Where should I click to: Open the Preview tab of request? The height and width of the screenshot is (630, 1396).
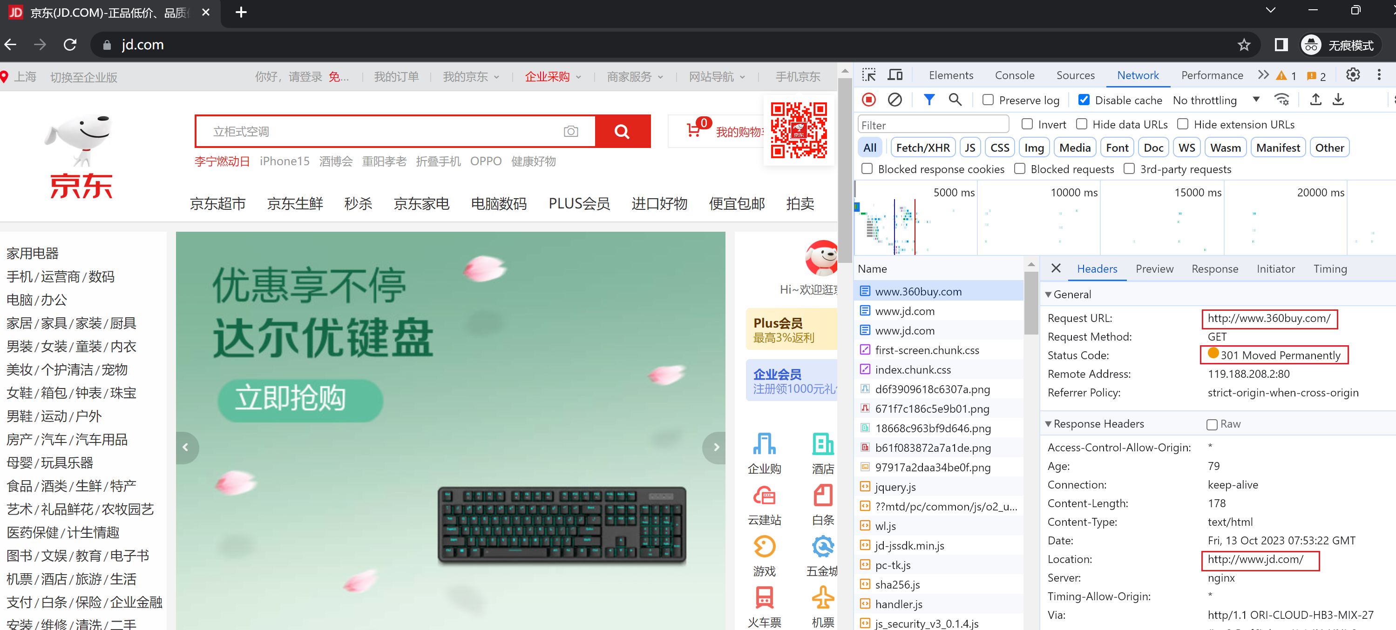point(1154,268)
